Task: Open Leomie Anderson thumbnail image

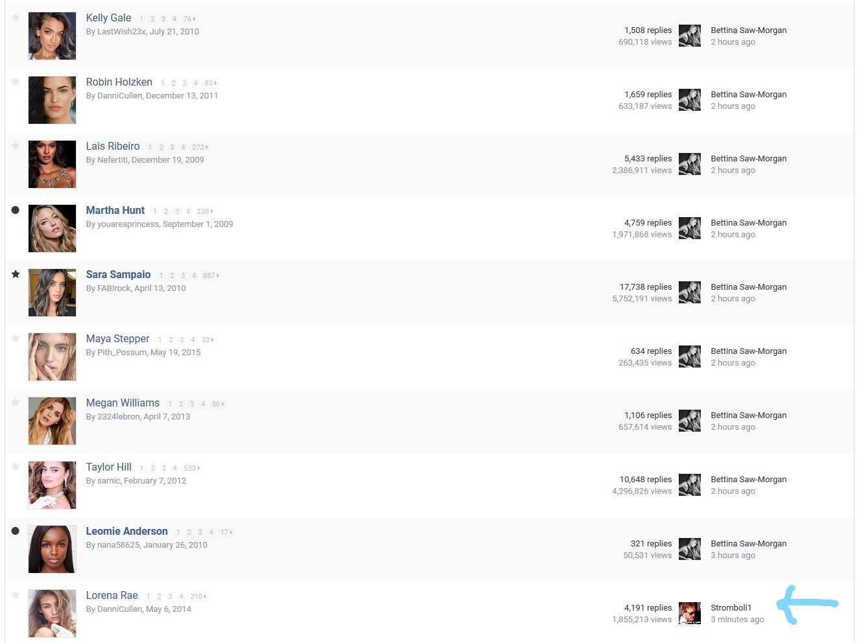Action: (52, 549)
